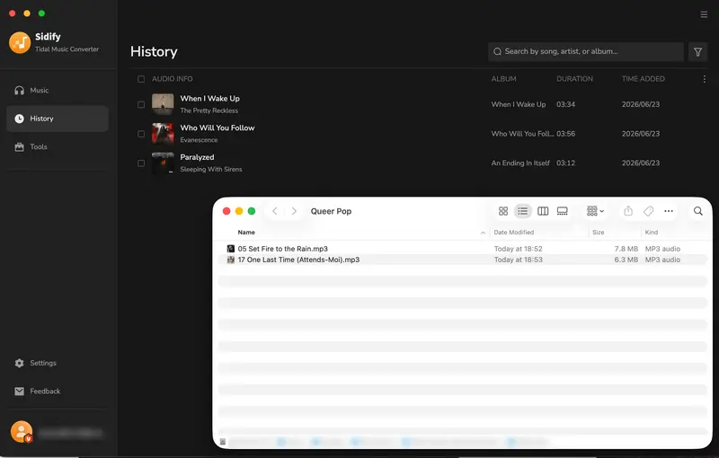The height and width of the screenshot is (458, 719).
Task: Sort Finder list by Kind
Action: (x=651, y=233)
